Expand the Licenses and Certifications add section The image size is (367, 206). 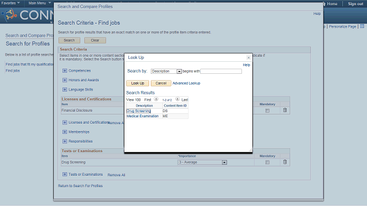65,122
